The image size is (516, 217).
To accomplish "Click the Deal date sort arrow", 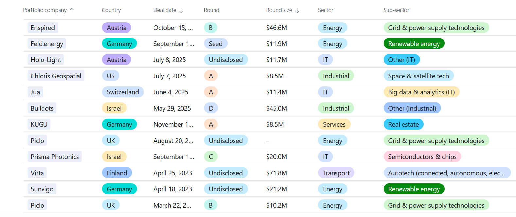I will point(181,10).
